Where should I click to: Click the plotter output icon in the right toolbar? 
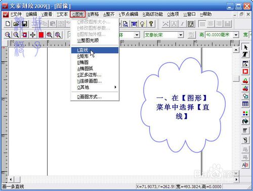[x=245, y=140]
